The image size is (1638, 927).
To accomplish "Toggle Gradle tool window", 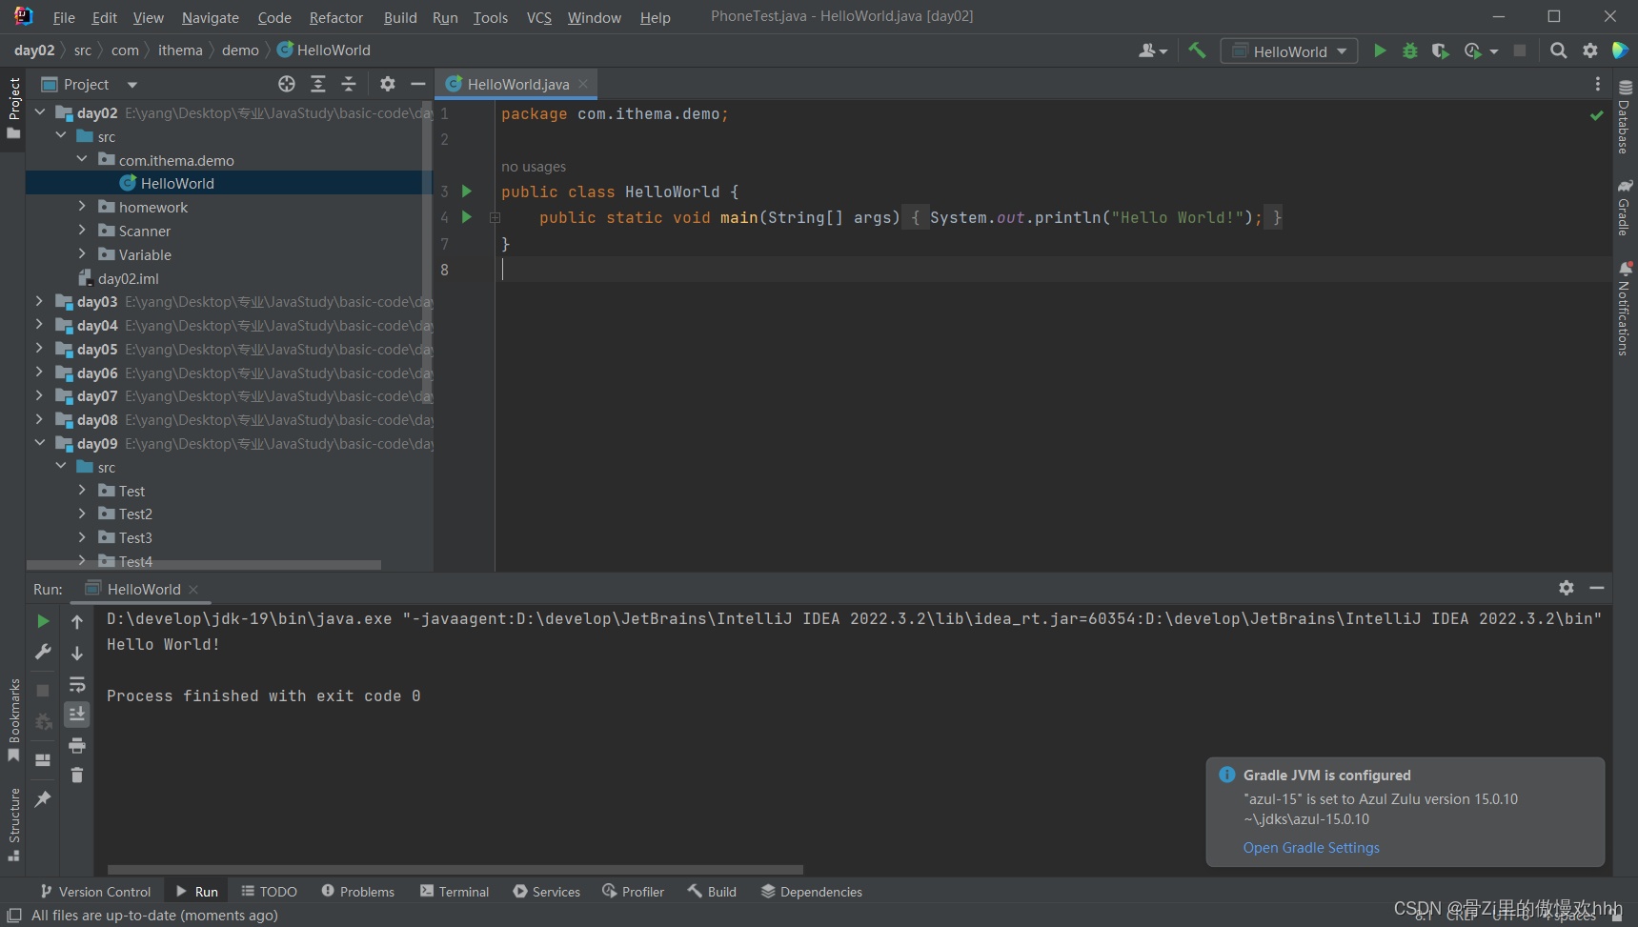I will pyautogui.click(x=1625, y=206).
